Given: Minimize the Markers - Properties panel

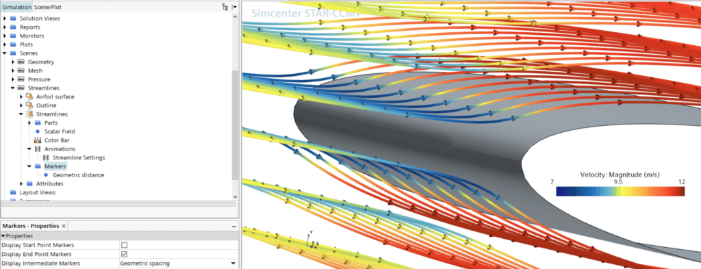Looking at the screenshot, I should (x=234, y=227).
